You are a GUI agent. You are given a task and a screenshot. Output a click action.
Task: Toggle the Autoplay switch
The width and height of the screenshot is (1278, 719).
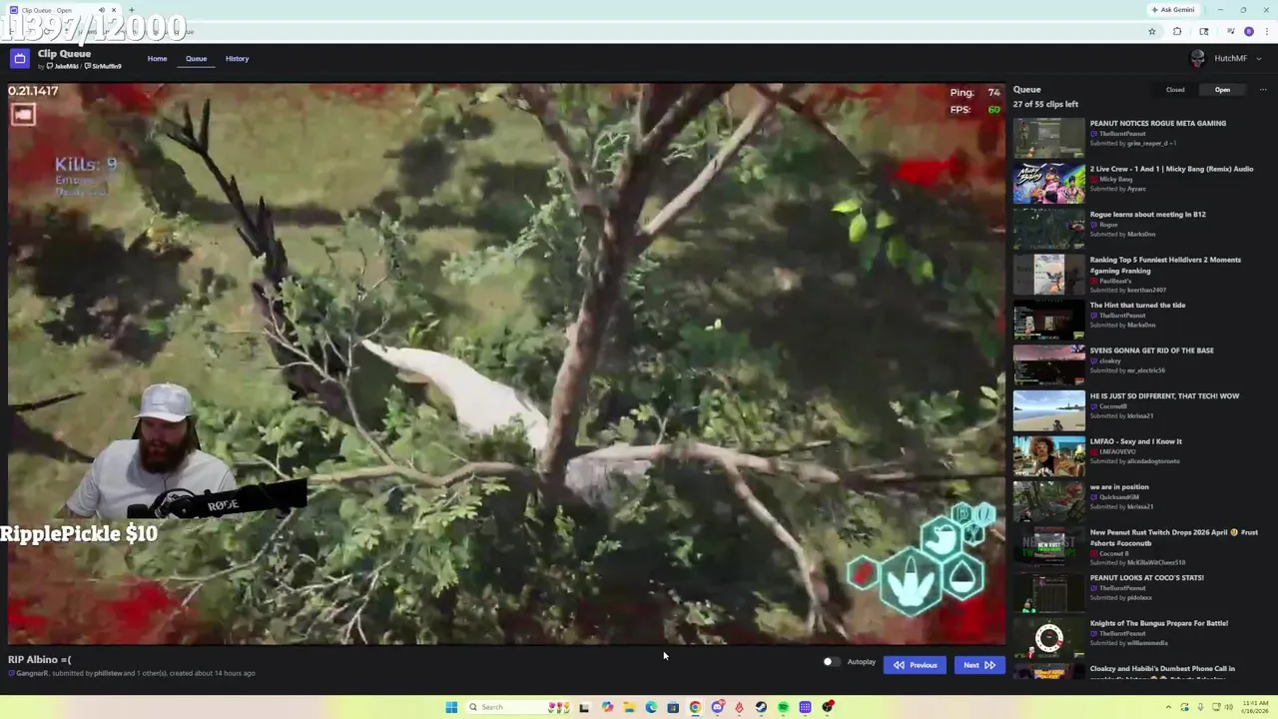coord(831,662)
